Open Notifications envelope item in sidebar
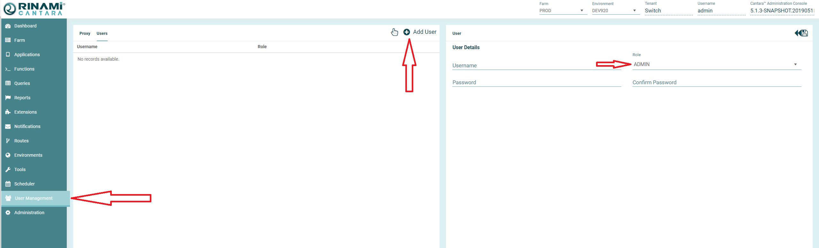The width and height of the screenshot is (819, 248). pos(27,126)
